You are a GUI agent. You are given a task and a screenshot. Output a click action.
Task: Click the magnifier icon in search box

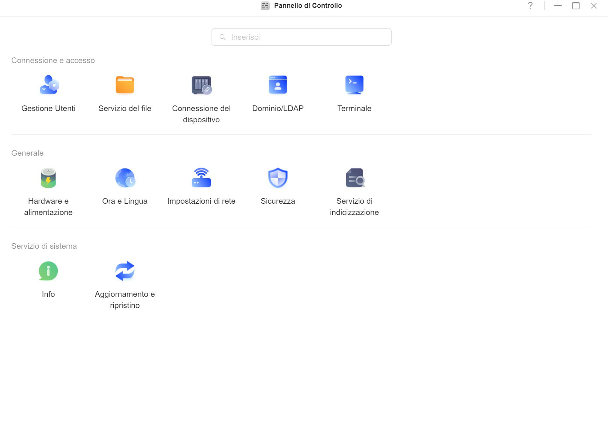pyautogui.click(x=222, y=37)
